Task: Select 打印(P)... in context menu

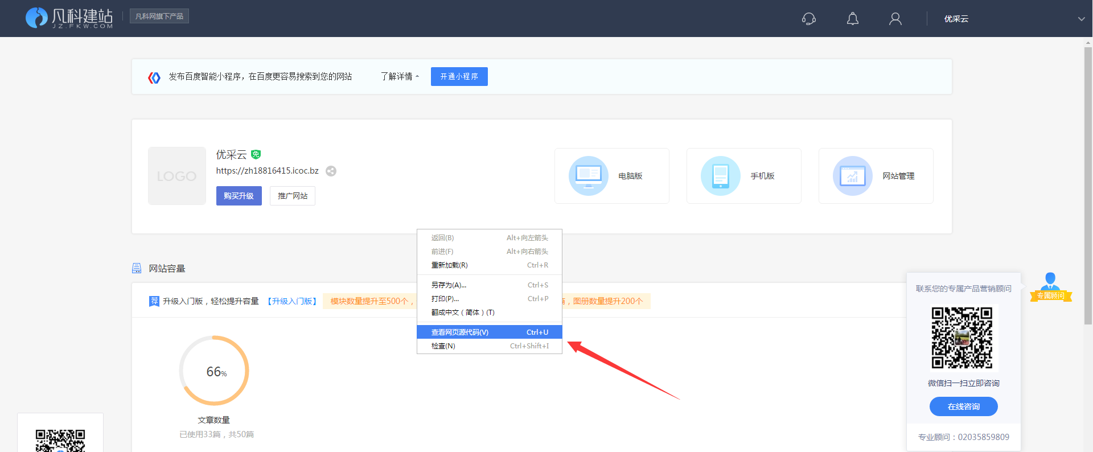Action: click(490, 299)
